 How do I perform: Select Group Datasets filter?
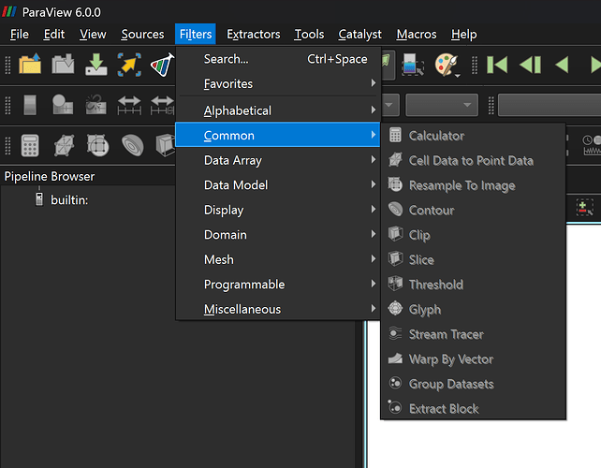point(474,384)
